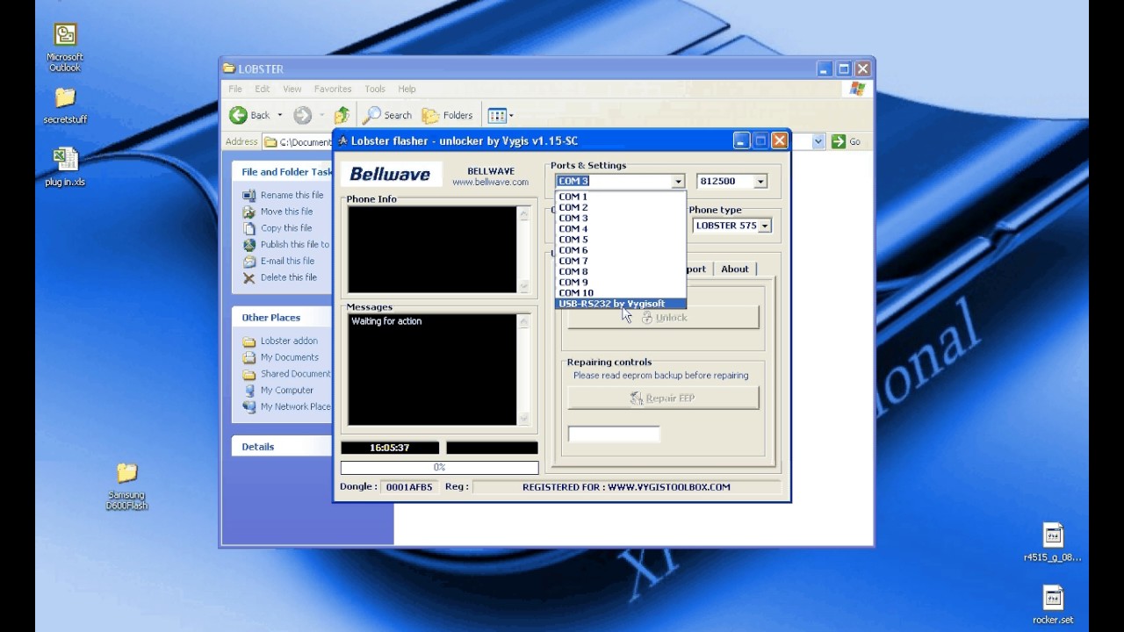Click the Back arrow in LOBSTER window
Screen dimensions: 1124x632
(250, 115)
